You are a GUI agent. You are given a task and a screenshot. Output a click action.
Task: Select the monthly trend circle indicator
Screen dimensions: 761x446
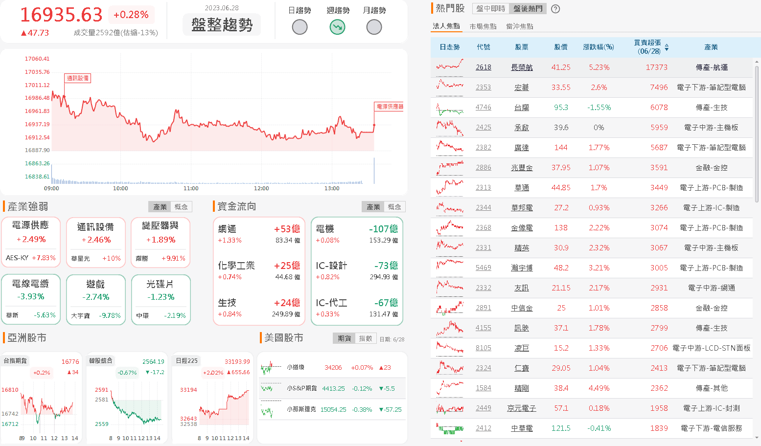click(374, 27)
